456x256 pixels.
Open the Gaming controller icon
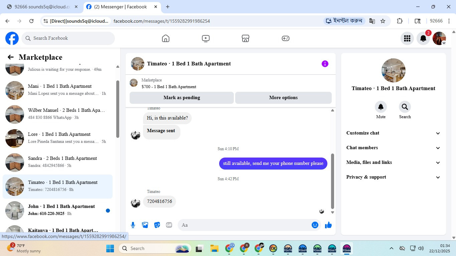285,38
